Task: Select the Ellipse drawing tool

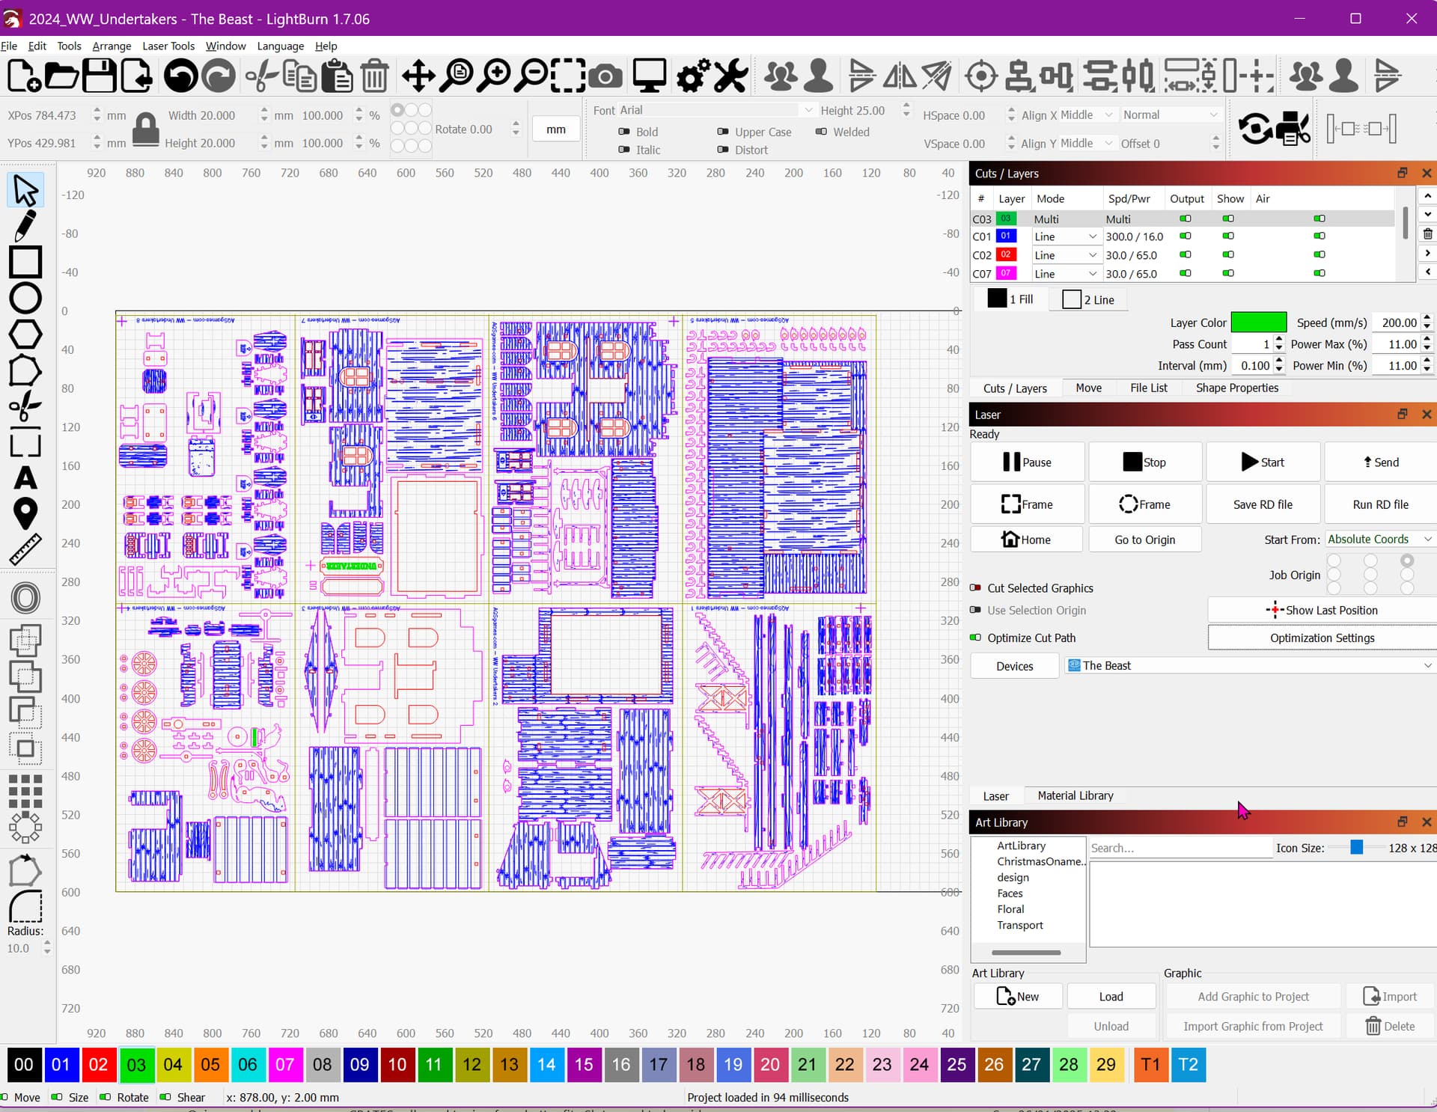Action: pos(25,298)
